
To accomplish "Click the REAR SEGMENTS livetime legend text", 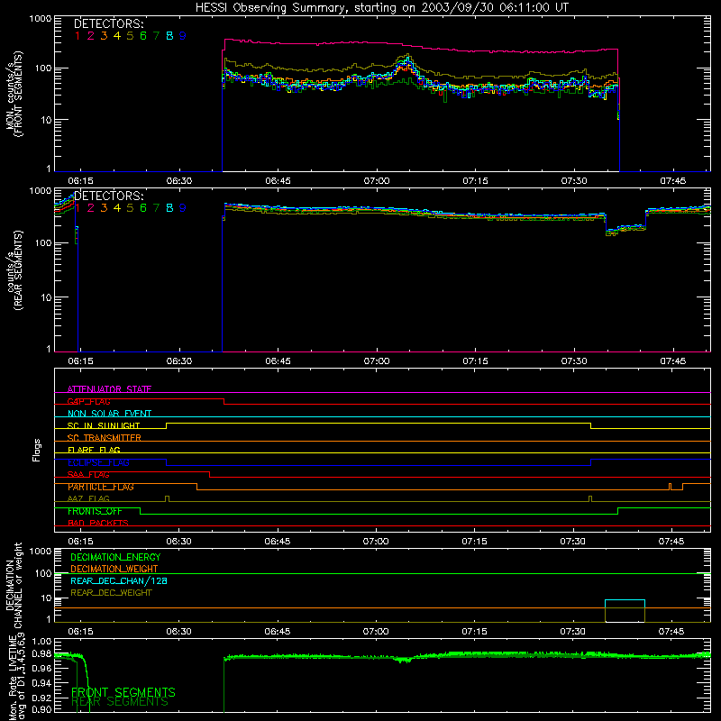I will pyautogui.click(x=120, y=702).
